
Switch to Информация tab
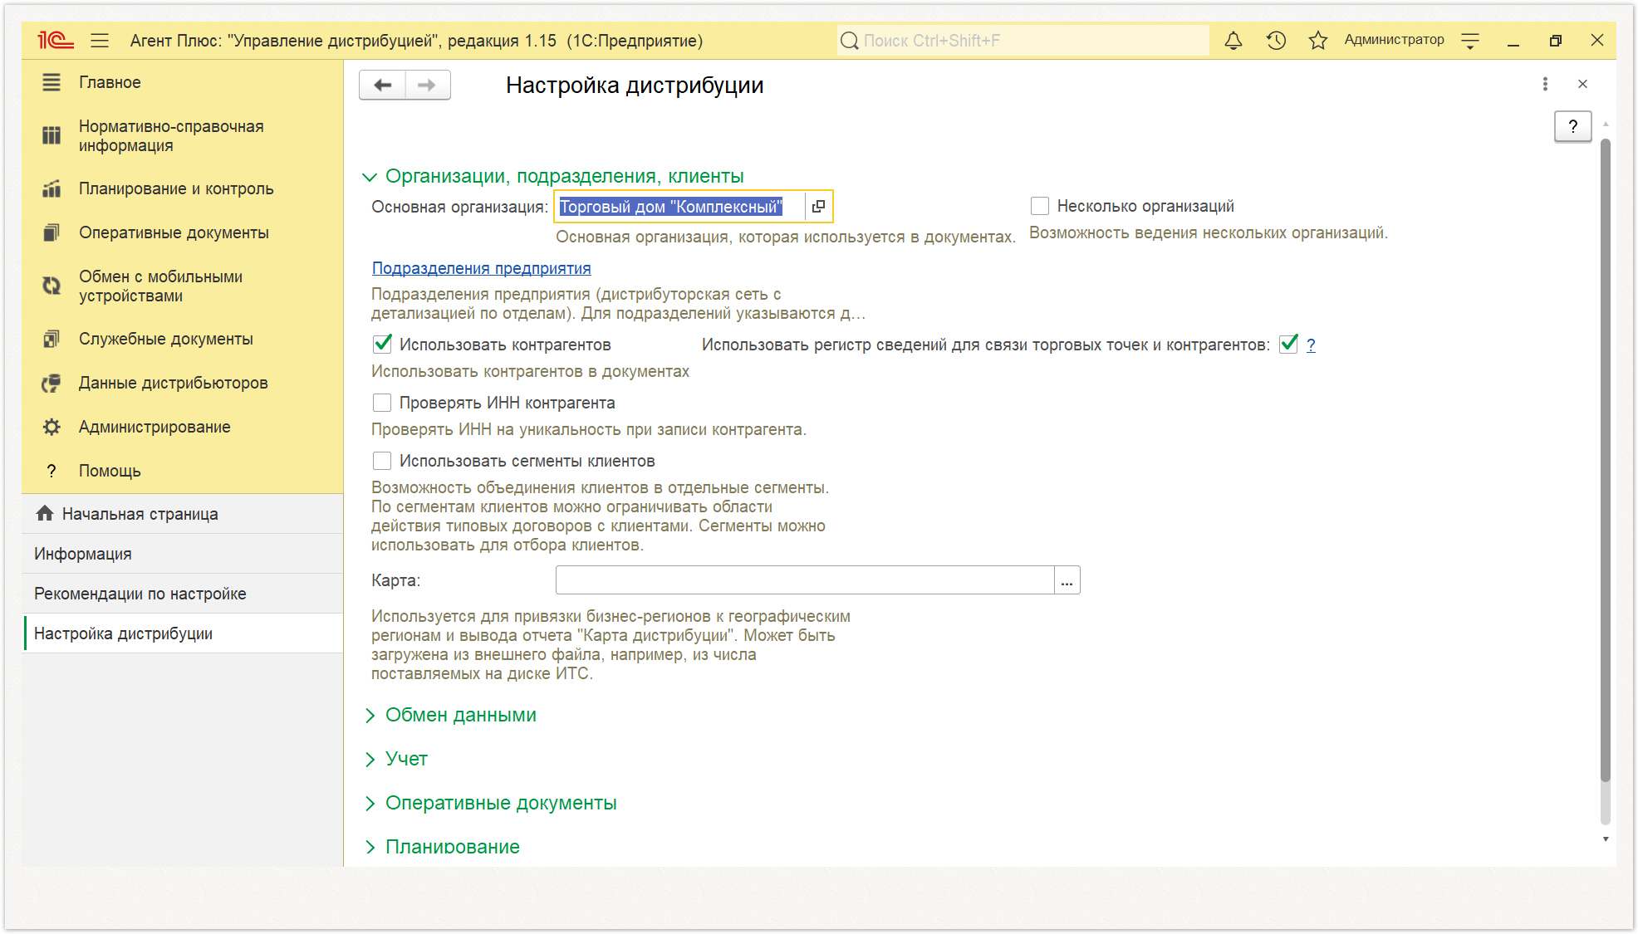[183, 554]
